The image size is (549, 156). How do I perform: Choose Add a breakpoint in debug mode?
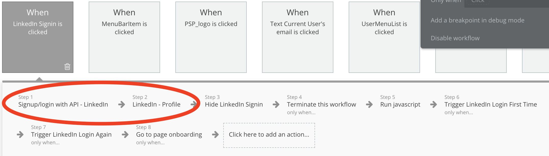[477, 20]
